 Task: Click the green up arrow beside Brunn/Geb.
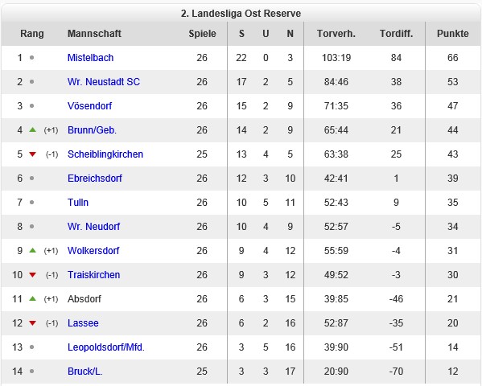click(32, 130)
